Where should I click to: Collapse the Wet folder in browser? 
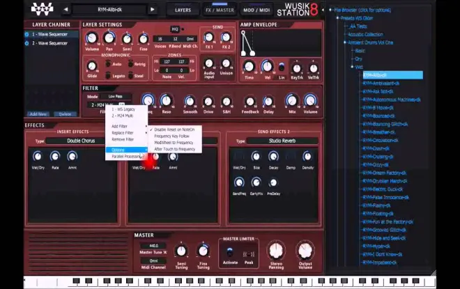pos(353,67)
